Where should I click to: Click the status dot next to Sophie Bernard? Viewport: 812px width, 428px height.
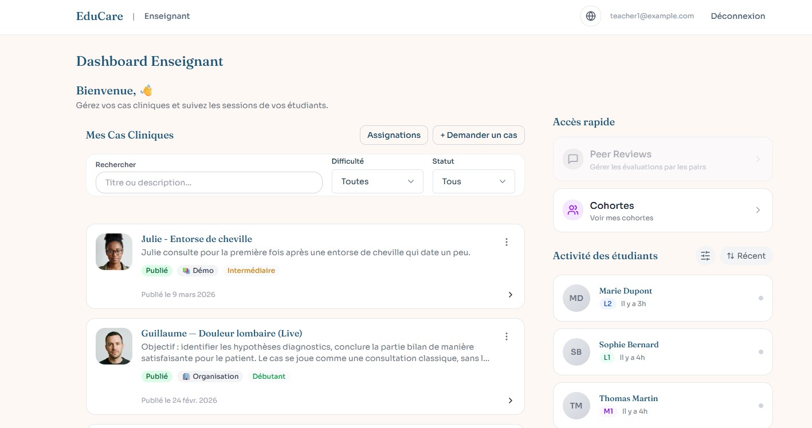coord(761,351)
